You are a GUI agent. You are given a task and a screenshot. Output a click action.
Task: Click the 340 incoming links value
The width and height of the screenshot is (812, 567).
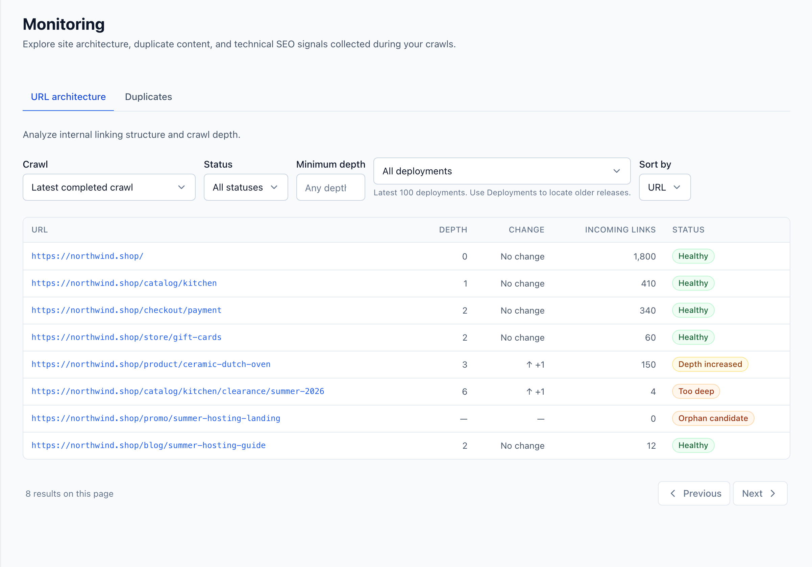(647, 311)
